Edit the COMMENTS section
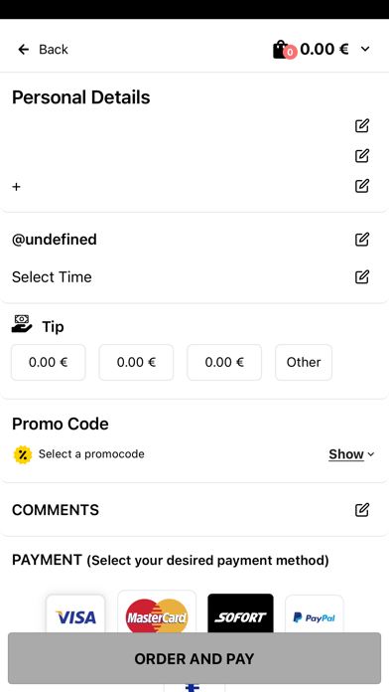 click(361, 510)
